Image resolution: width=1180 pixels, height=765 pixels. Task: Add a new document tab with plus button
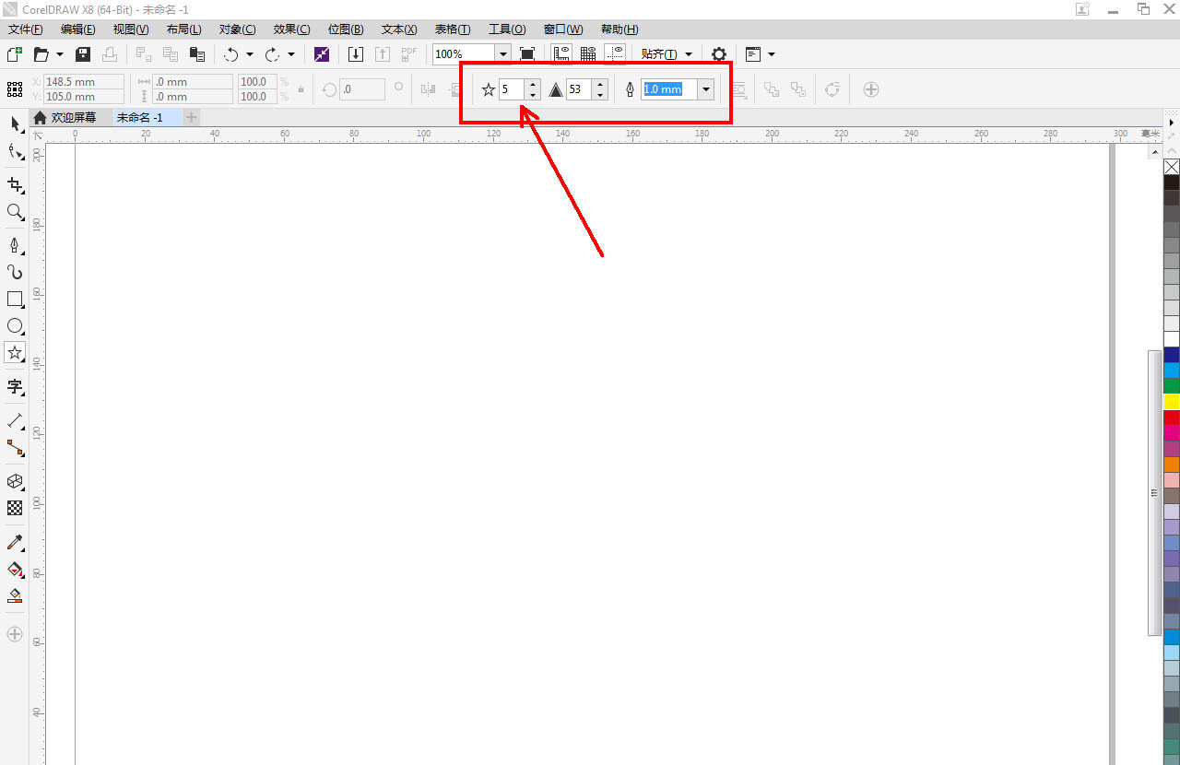pos(191,117)
